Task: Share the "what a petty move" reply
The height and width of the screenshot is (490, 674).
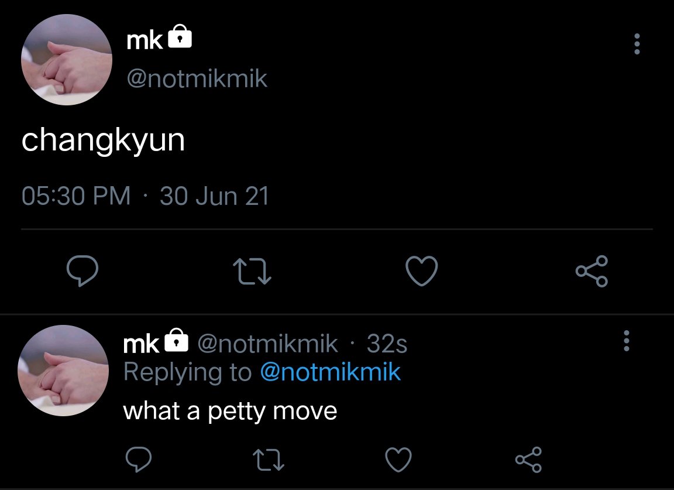Action: pos(528,460)
